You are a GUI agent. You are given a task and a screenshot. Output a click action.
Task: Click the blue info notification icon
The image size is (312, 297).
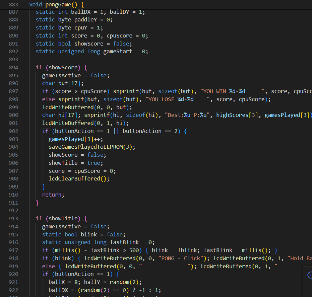(309, 275)
